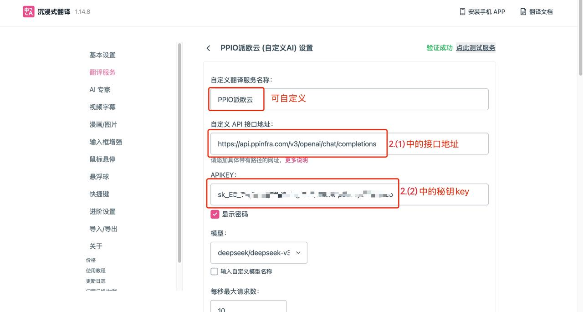Open AI 专家 sidebar section
Image resolution: width=583 pixels, height=312 pixels.
coord(100,90)
